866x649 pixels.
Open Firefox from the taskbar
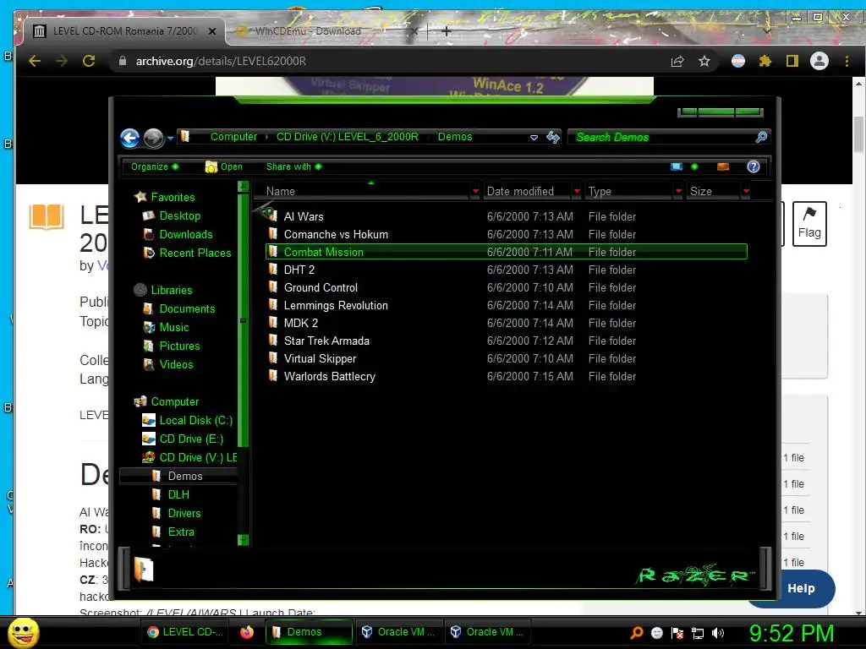click(247, 632)
